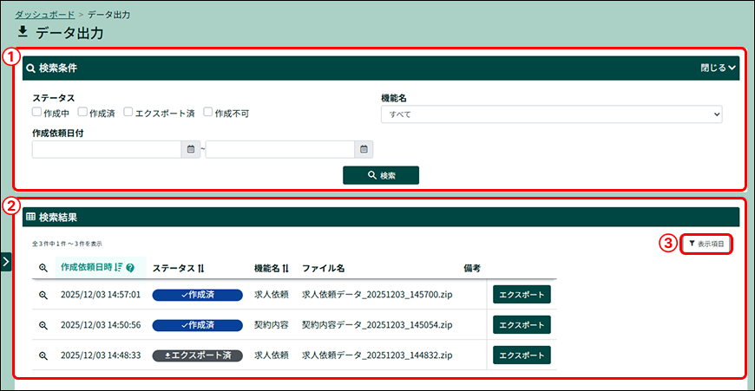The height and width of the screenshot is (391, 755).
Task: Click the 検索条件 panel header title
Action: (x=58, y=68)
